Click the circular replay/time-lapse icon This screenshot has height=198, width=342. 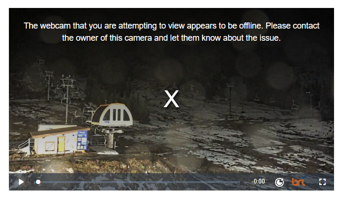(x=279, y=182)
